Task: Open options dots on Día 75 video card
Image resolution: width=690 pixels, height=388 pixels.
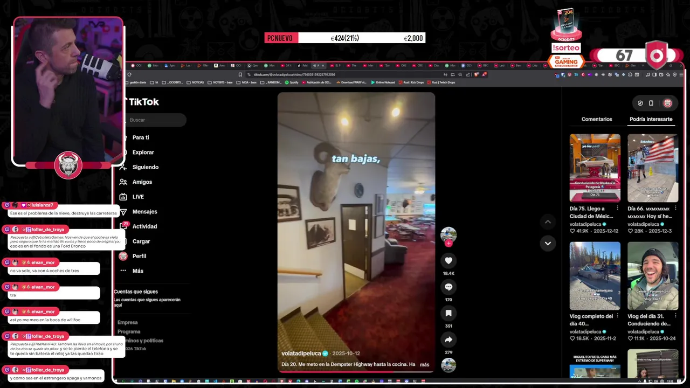Action: click(x=617, y=208)
